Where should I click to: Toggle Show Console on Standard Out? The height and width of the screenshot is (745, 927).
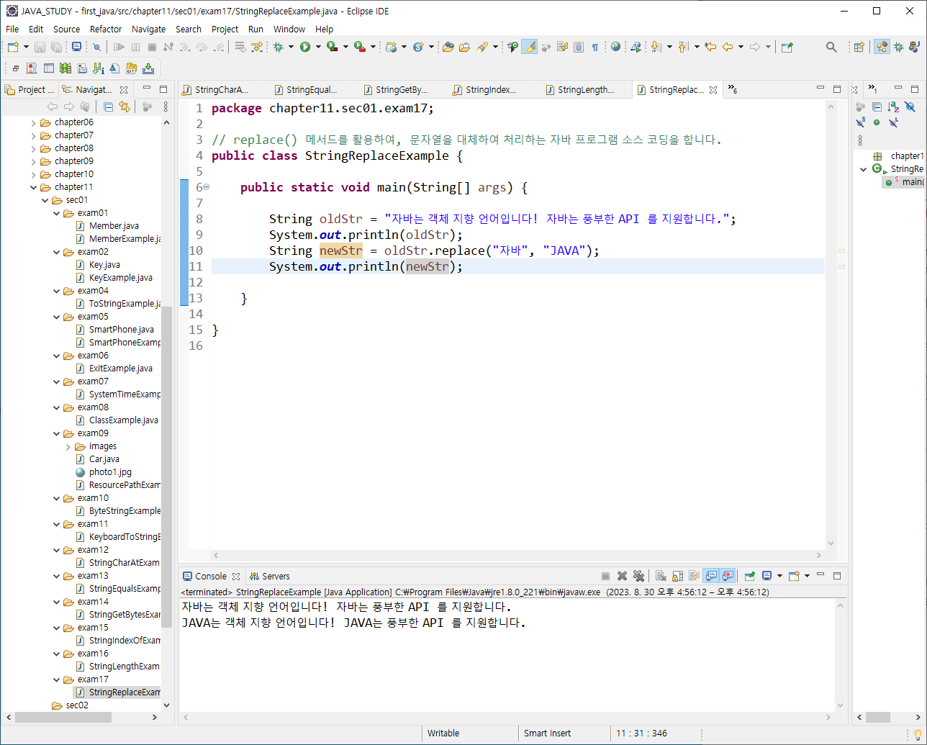click(x=710, y=576)
